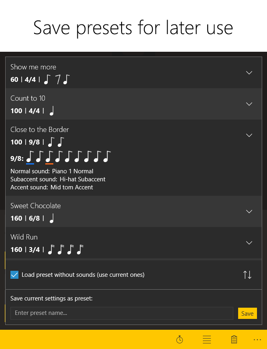
Task: Open the more options ellipsis menu
Action: tap(257, 340)
